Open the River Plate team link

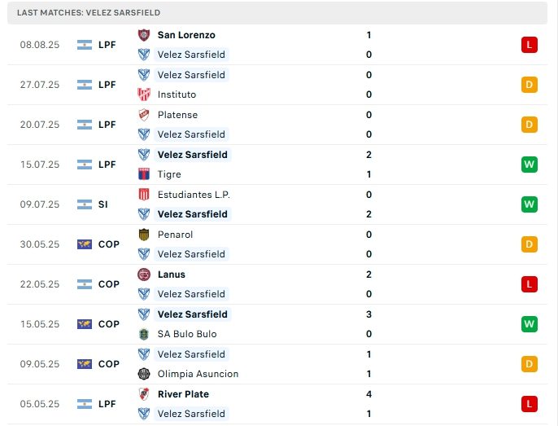183,394
